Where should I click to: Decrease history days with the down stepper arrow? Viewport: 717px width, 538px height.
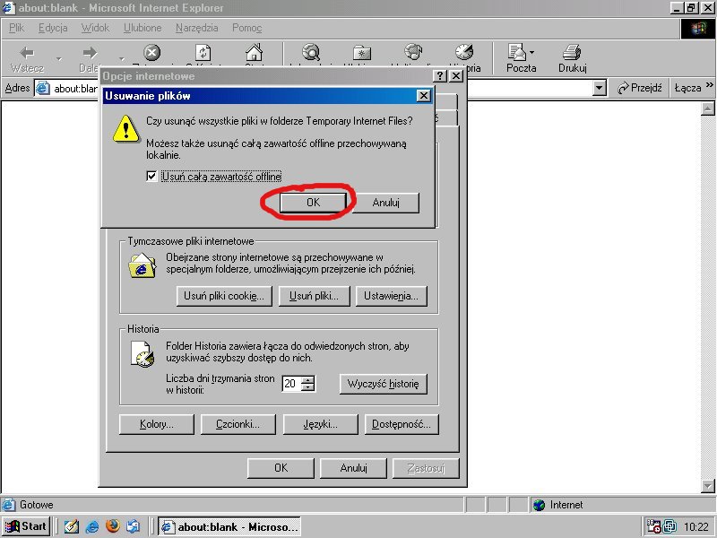coord(308,387)
